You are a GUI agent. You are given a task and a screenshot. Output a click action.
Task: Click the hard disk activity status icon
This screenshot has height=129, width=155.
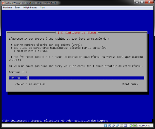click(x=106, y=125)
